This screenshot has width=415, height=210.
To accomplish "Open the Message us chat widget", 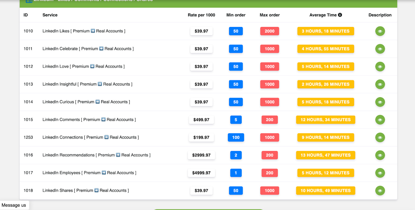I will click(x=14, y=205).
